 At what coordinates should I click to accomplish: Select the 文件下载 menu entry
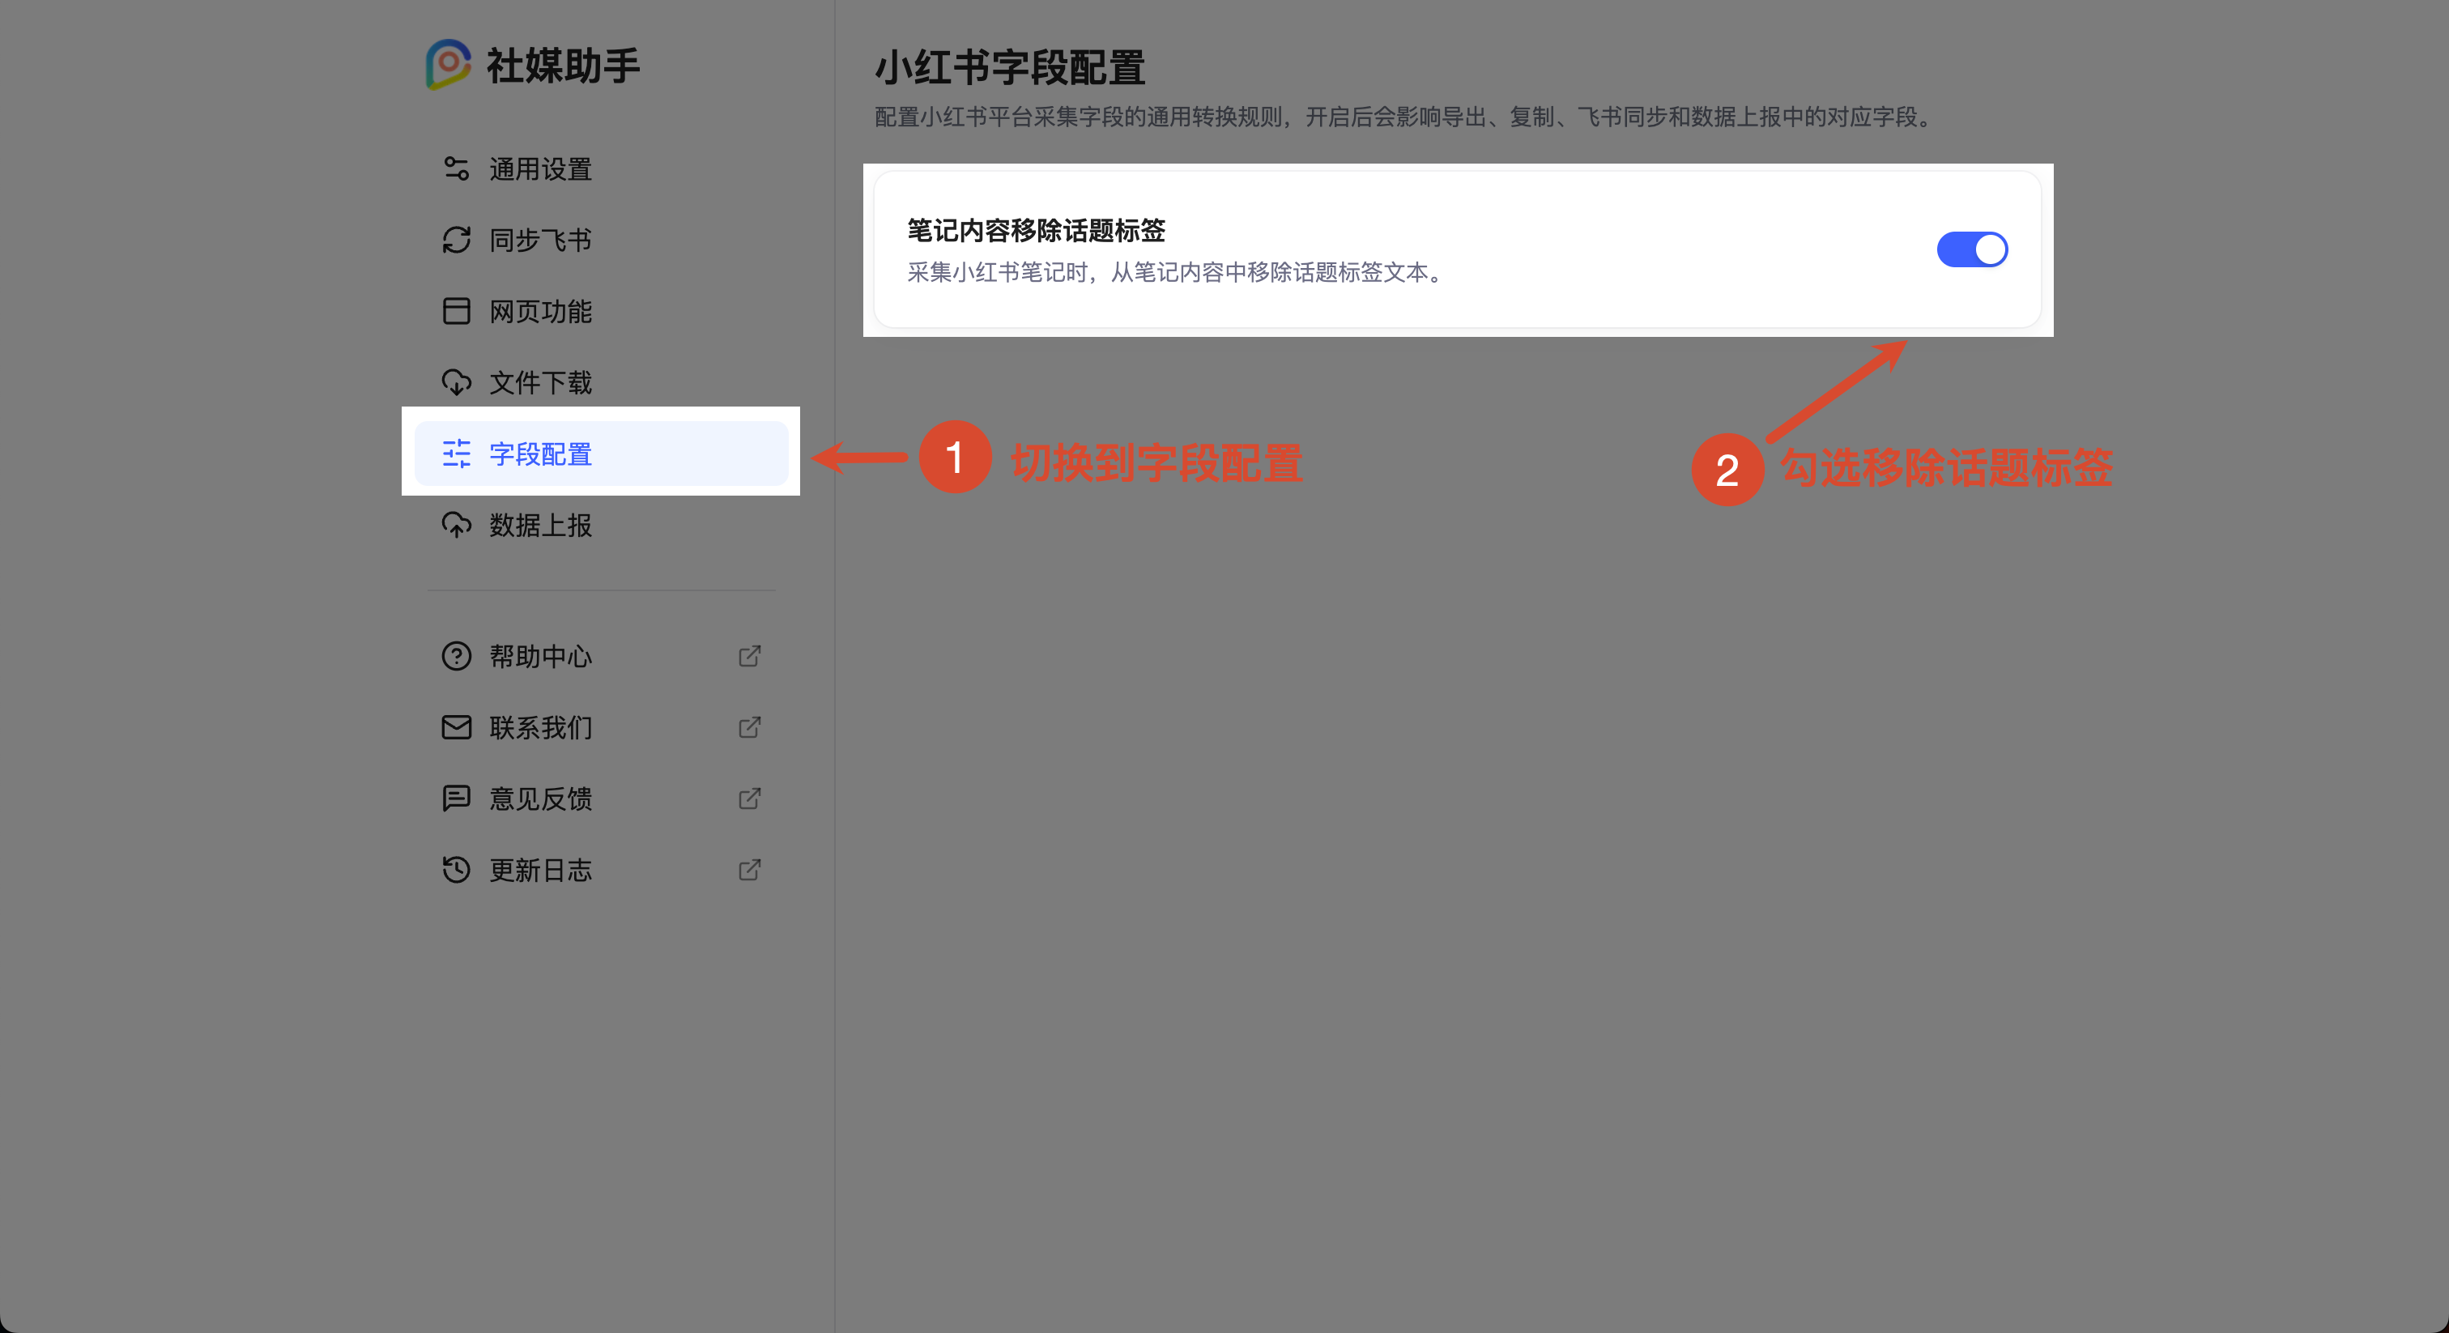(x=601, y=382)
